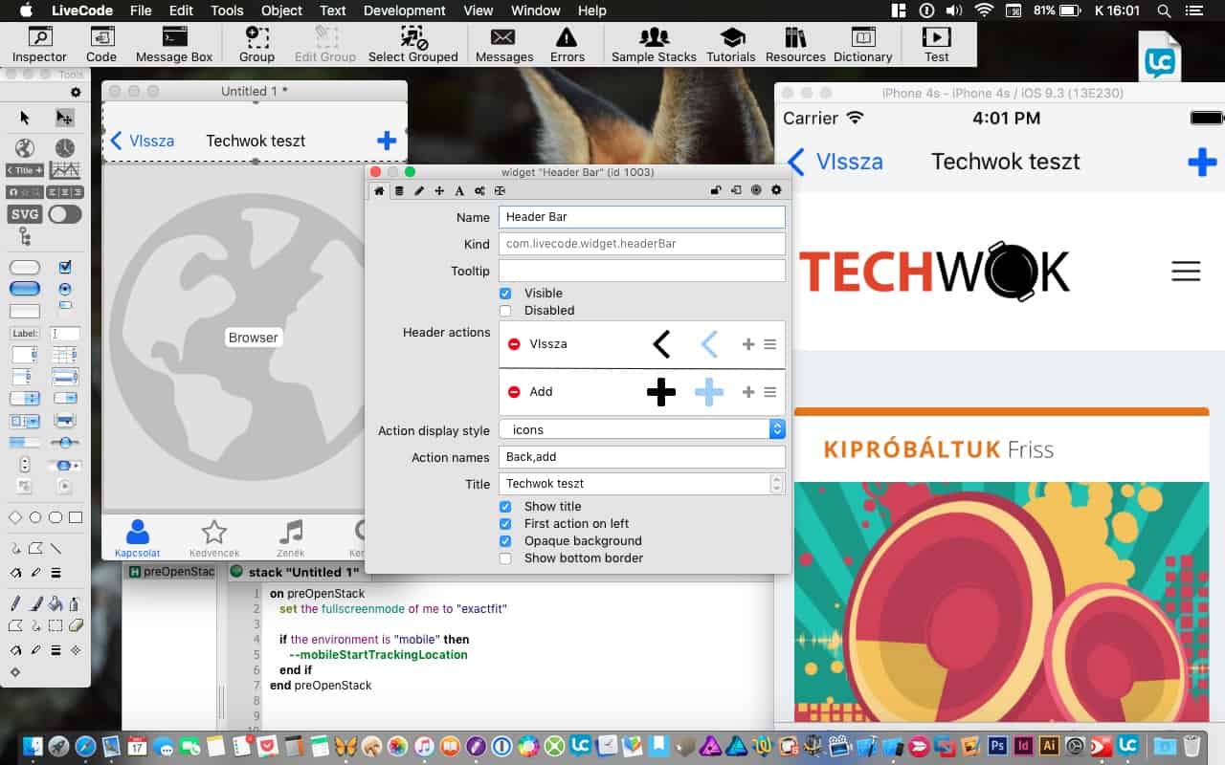Screen dimensions: 1225x765
Task: Open the hamburger menu on Techwok site
Action: tap(1186, 272)
